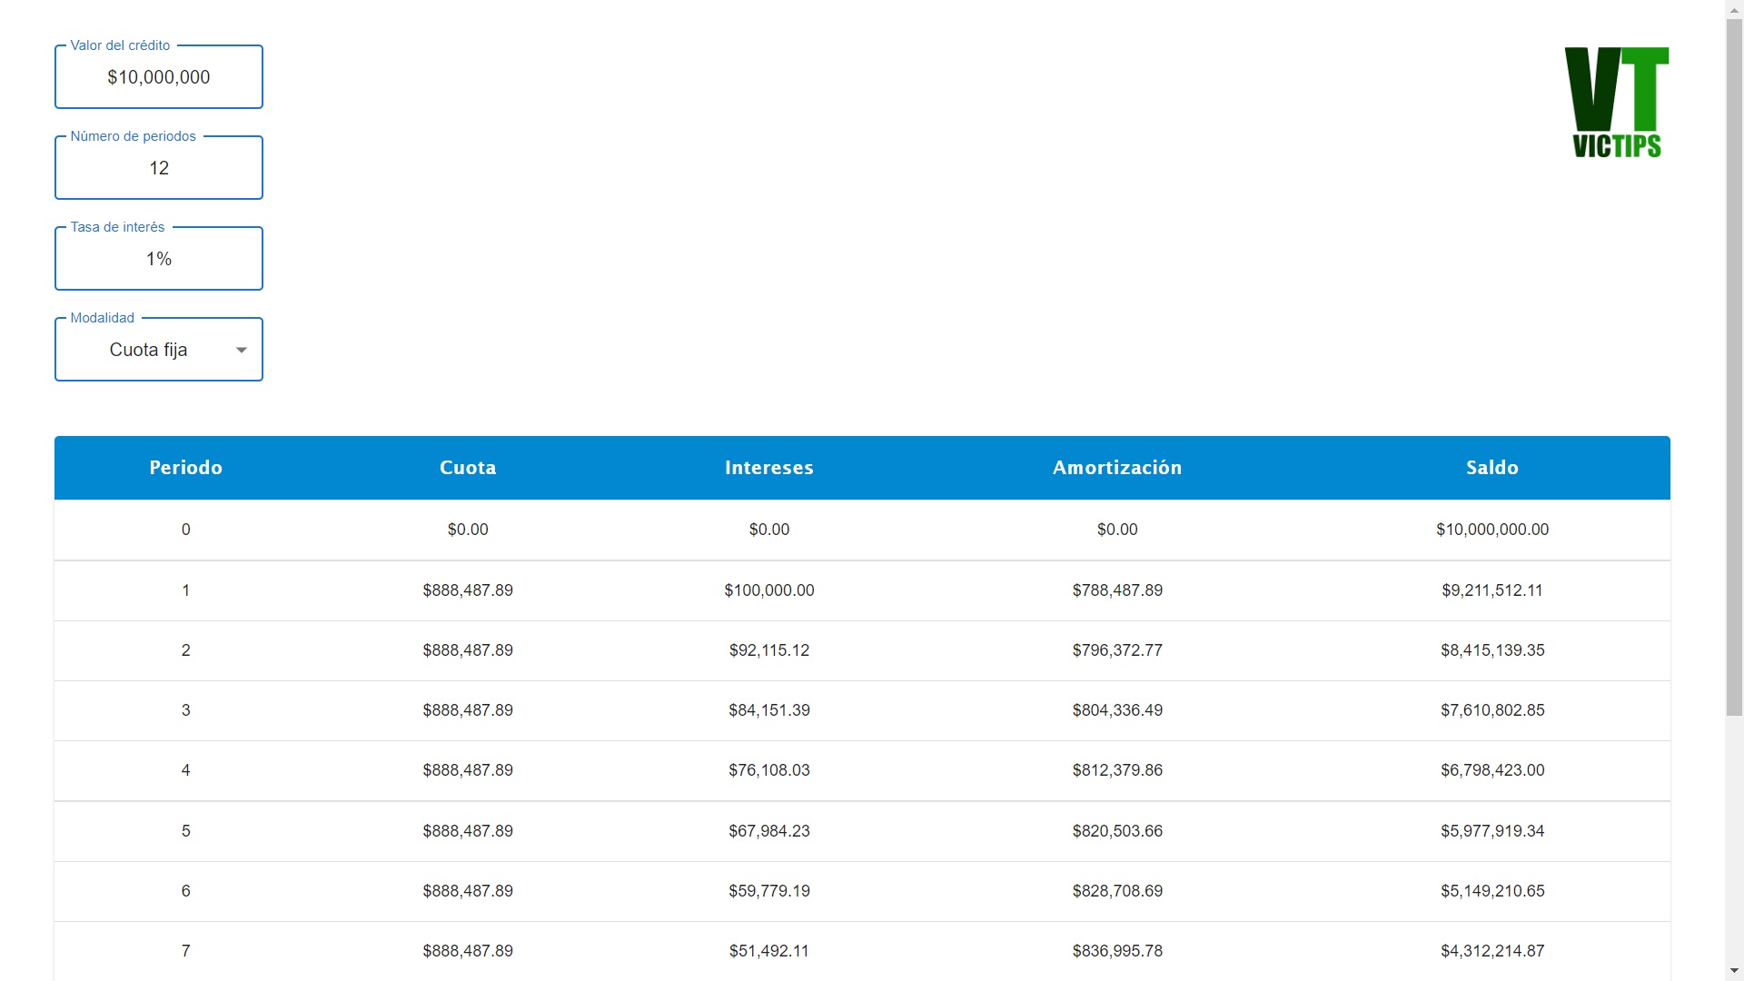This screenshot has height=981, width=1744.
Task: Click the scrollbar down arrow
Action: (1734, 972)
